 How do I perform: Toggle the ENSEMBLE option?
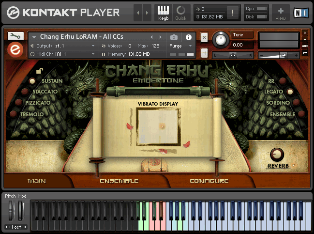coord(301,114)
